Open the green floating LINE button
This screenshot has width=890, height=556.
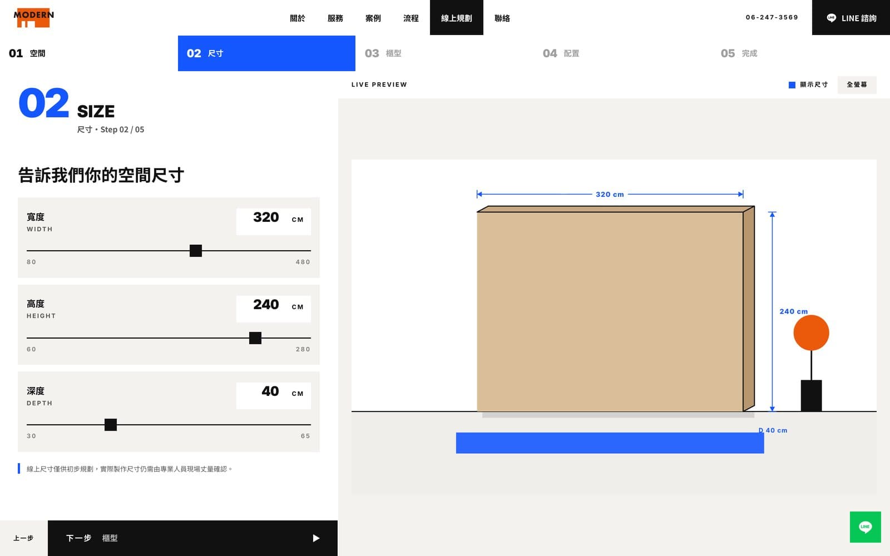click(x=865, y=527)
